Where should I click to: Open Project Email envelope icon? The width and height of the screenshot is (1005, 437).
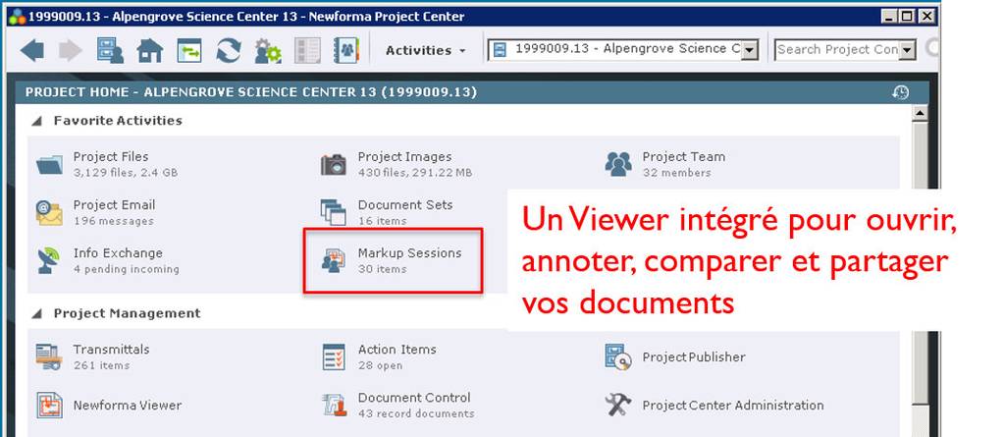tap(49, 212)
